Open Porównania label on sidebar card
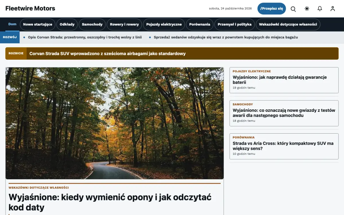This screenshot has width=344, height=215. 244,137
